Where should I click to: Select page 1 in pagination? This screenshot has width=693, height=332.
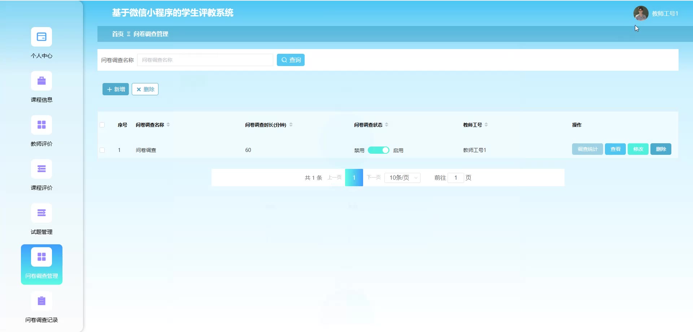(354, 178)
